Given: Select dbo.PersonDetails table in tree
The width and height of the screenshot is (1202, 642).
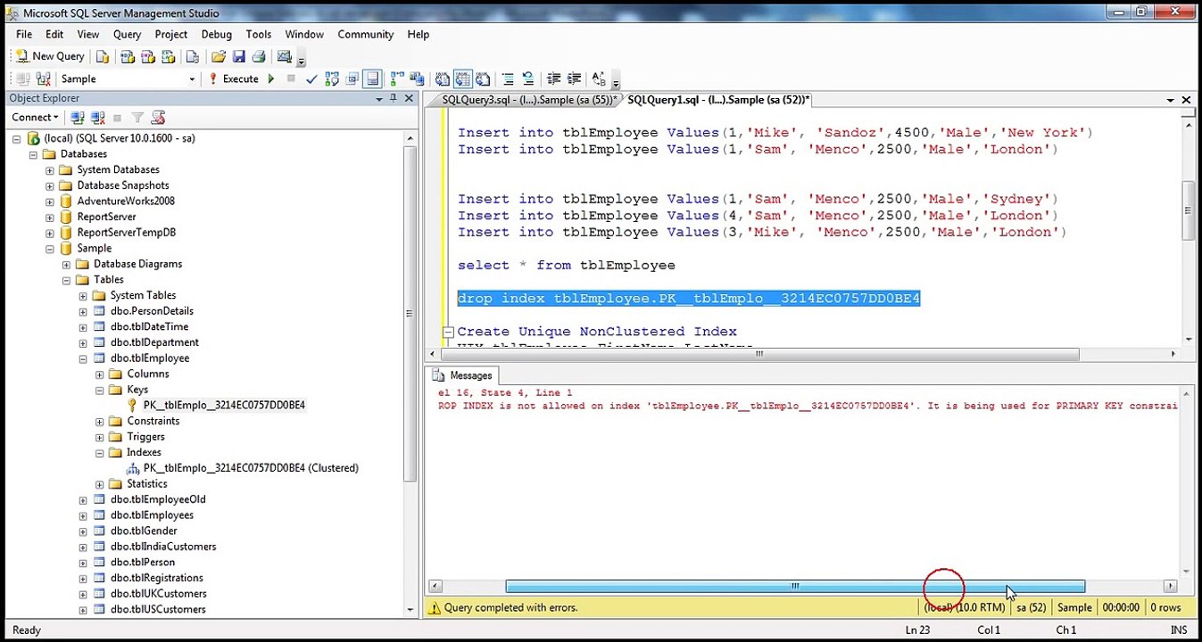Looking at the screenshot, I should [152, 311].
